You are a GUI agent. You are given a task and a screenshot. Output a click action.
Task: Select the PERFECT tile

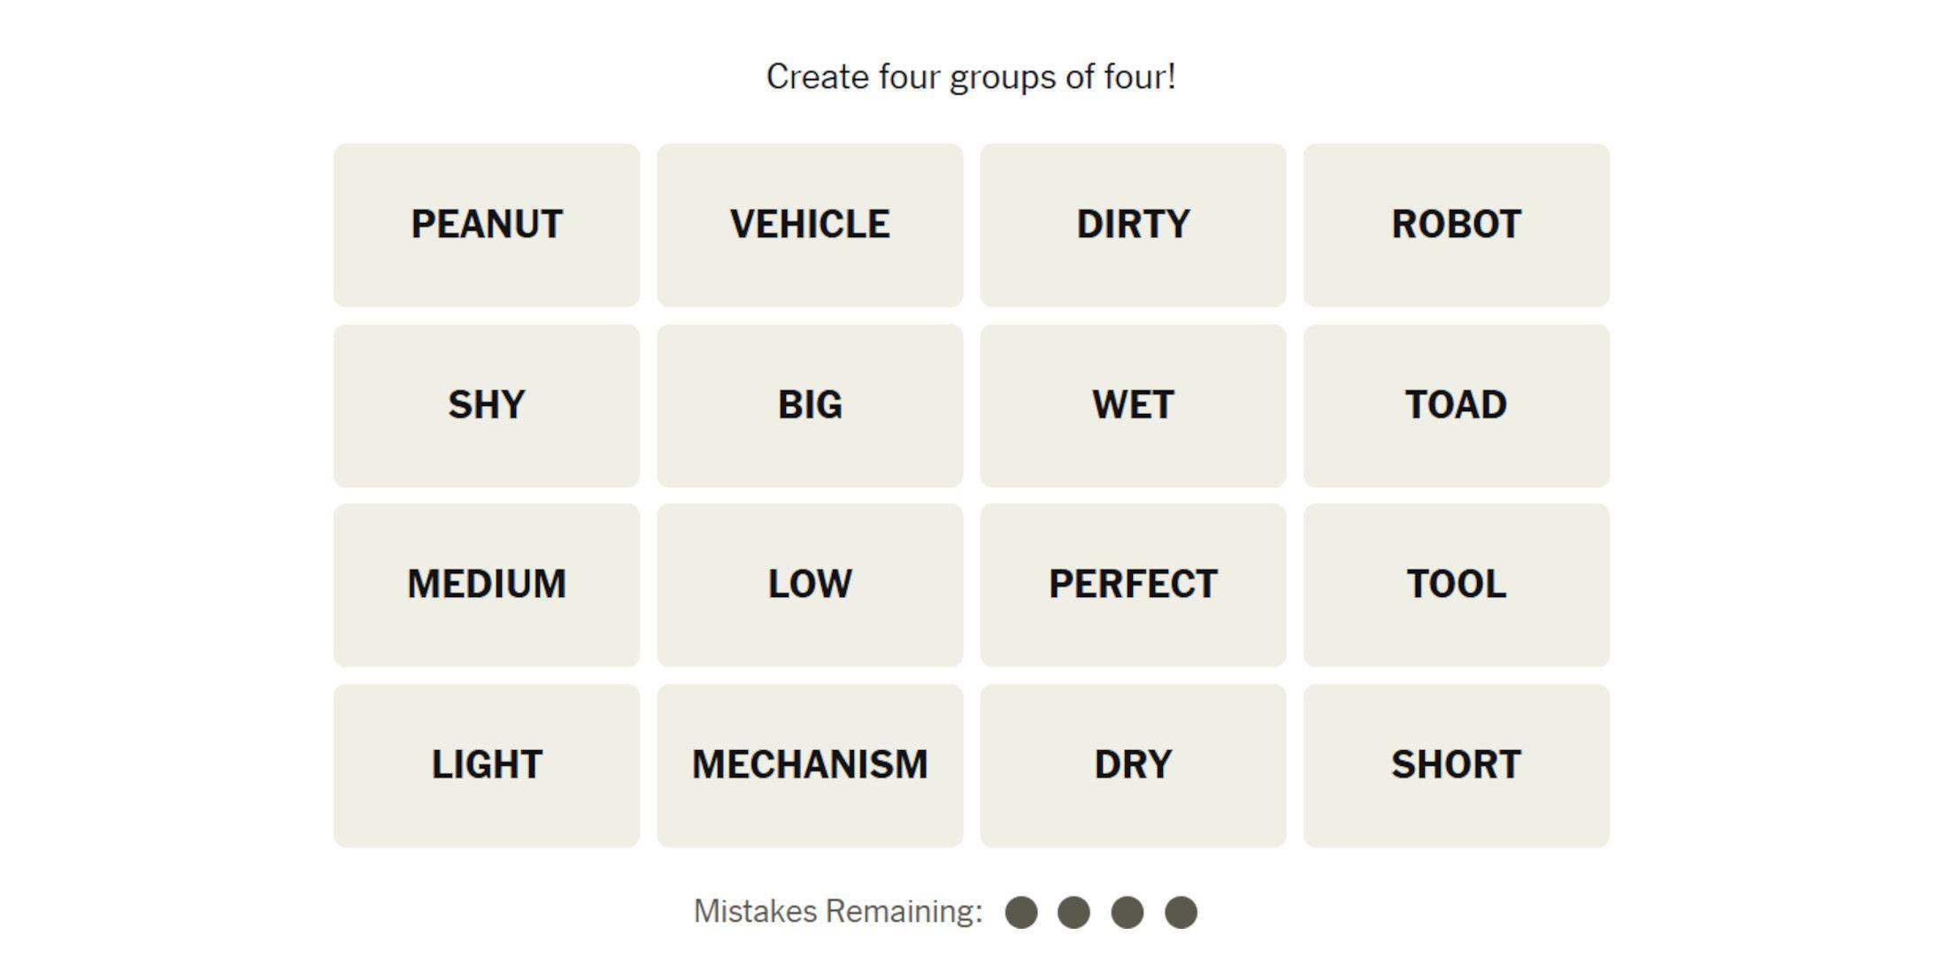coord(1133,585)
